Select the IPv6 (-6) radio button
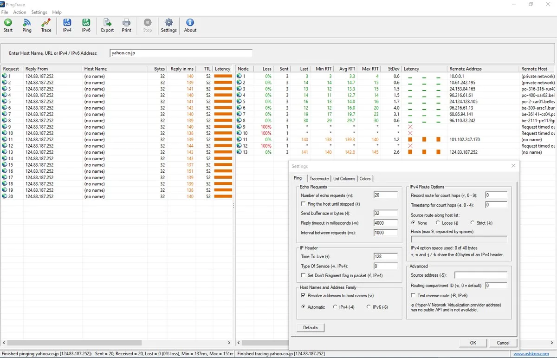Screen dimensions: 557x358 (369, 307)
